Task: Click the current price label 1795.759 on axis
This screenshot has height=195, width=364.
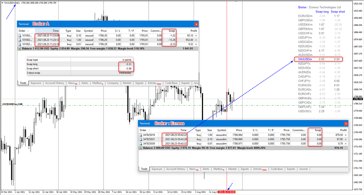Action: tap(358, 99)
